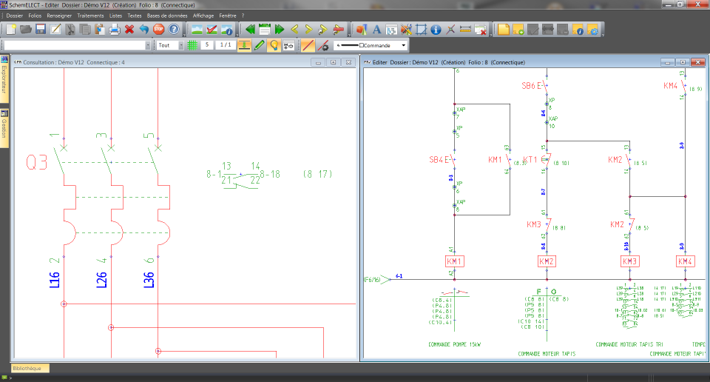Open the Listes menu
The height and width of the screenshot is (382, 710).
115,16
